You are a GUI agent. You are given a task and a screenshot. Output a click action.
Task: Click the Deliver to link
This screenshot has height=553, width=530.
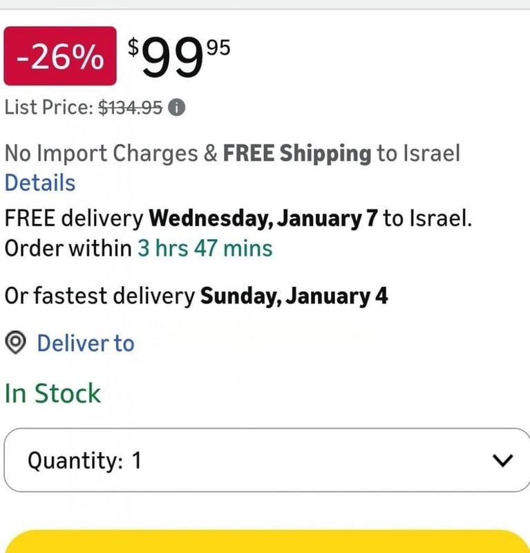click(x=85, y=343)
